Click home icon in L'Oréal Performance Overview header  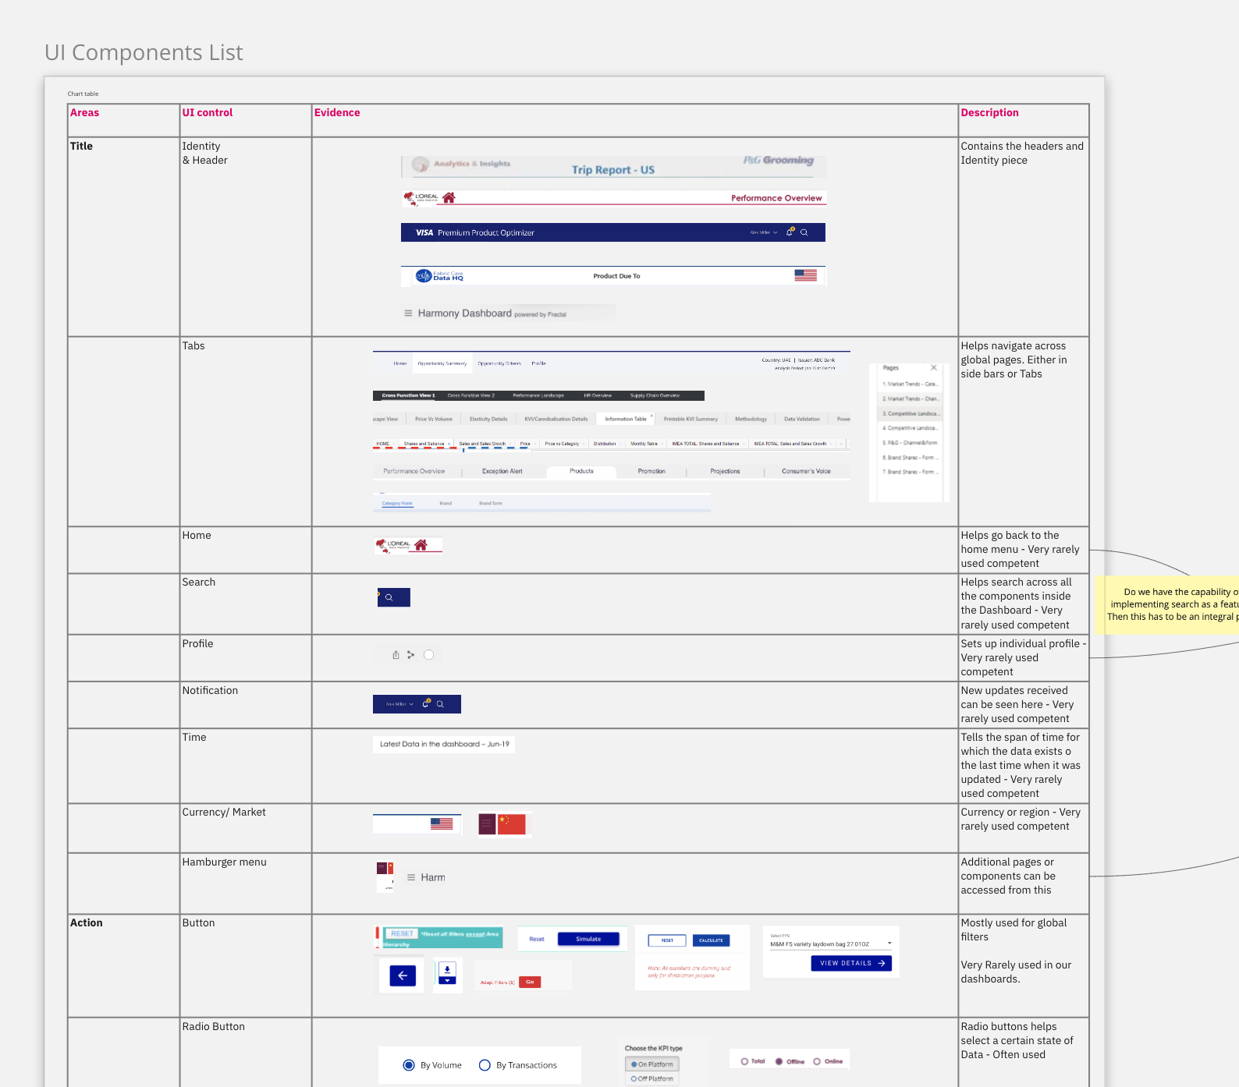click(449, 198)
